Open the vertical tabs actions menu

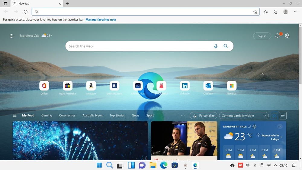(x=5, y=4)
